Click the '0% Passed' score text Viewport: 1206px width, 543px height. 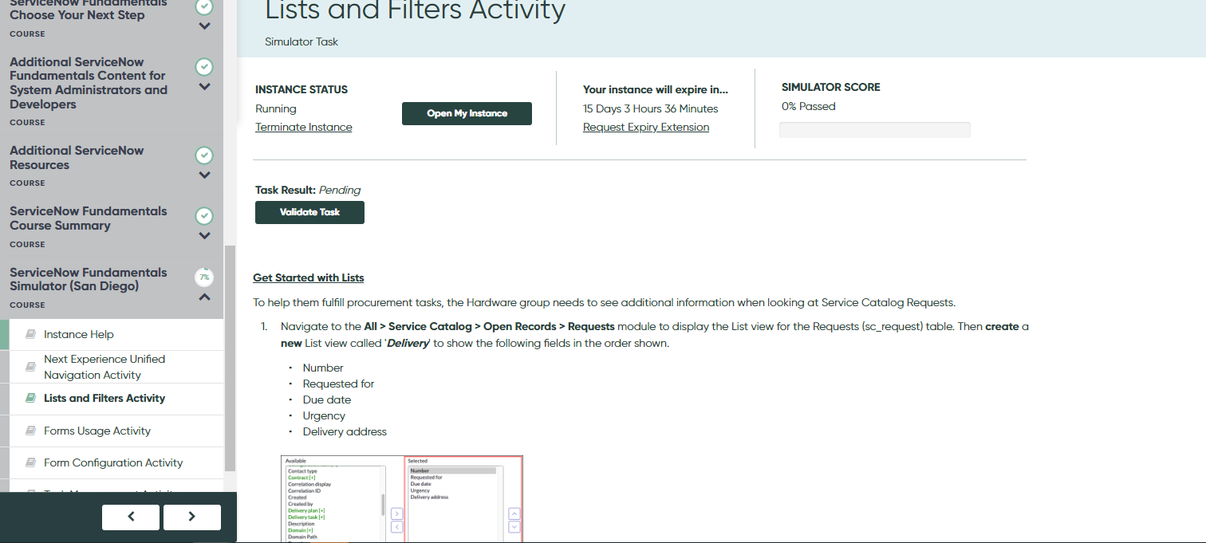[809, 106]
